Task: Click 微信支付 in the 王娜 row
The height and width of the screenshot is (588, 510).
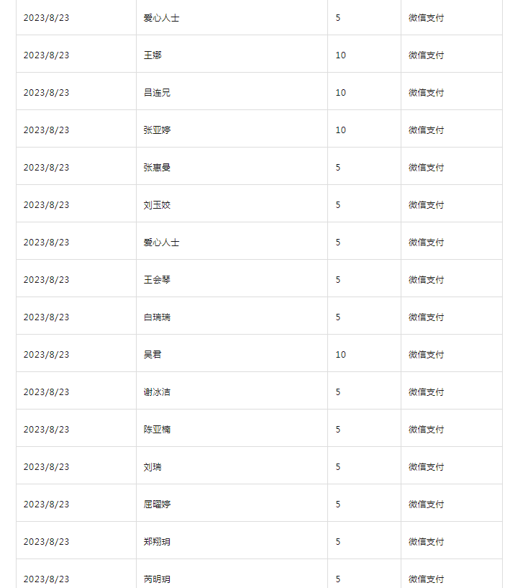Action: (426, 55)
